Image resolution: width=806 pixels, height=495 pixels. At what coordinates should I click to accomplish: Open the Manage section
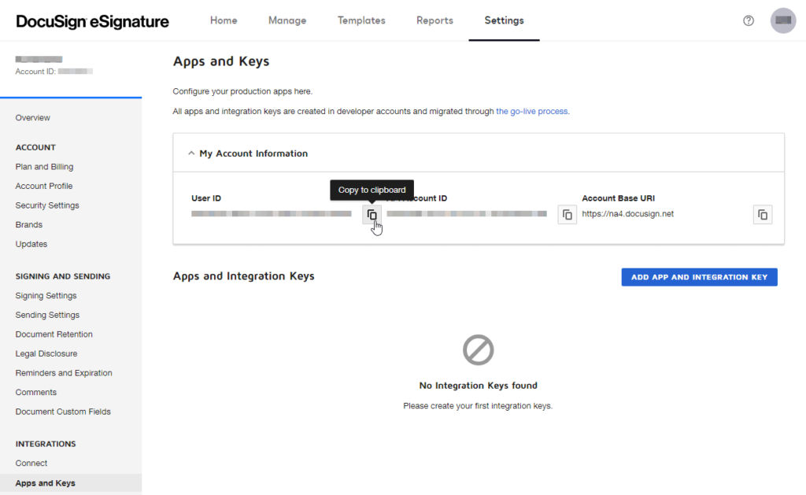287,20
